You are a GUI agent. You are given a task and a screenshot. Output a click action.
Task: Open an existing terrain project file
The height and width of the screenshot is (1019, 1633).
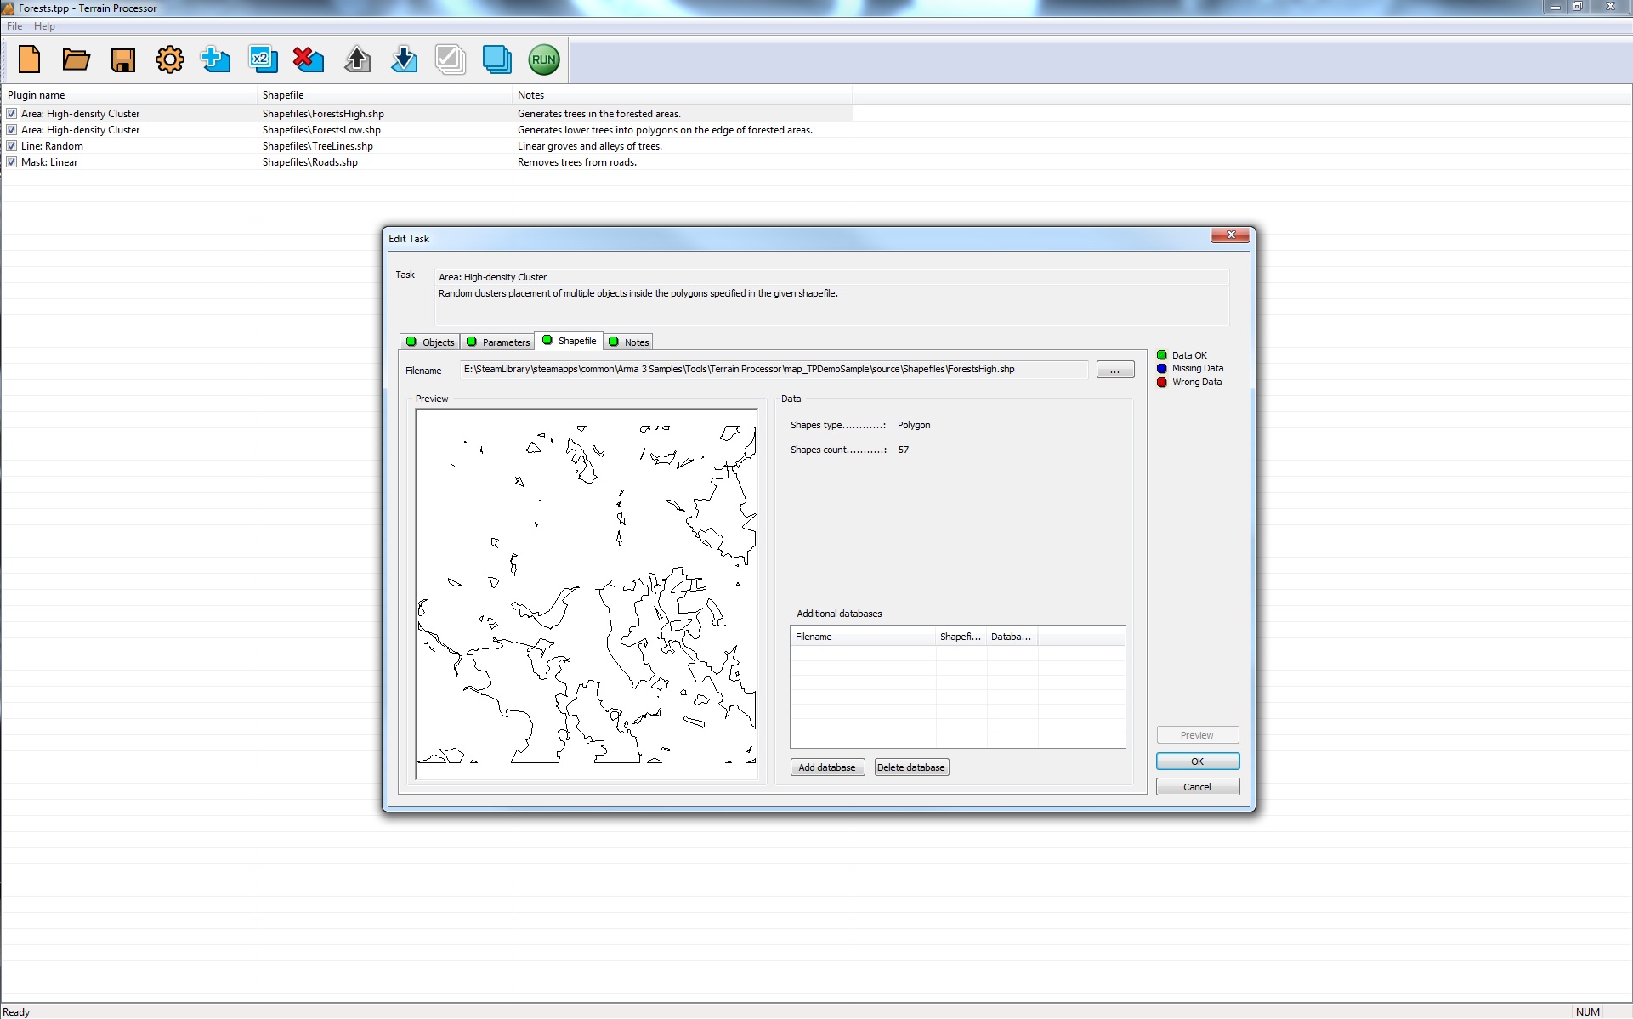pos(76,59)
